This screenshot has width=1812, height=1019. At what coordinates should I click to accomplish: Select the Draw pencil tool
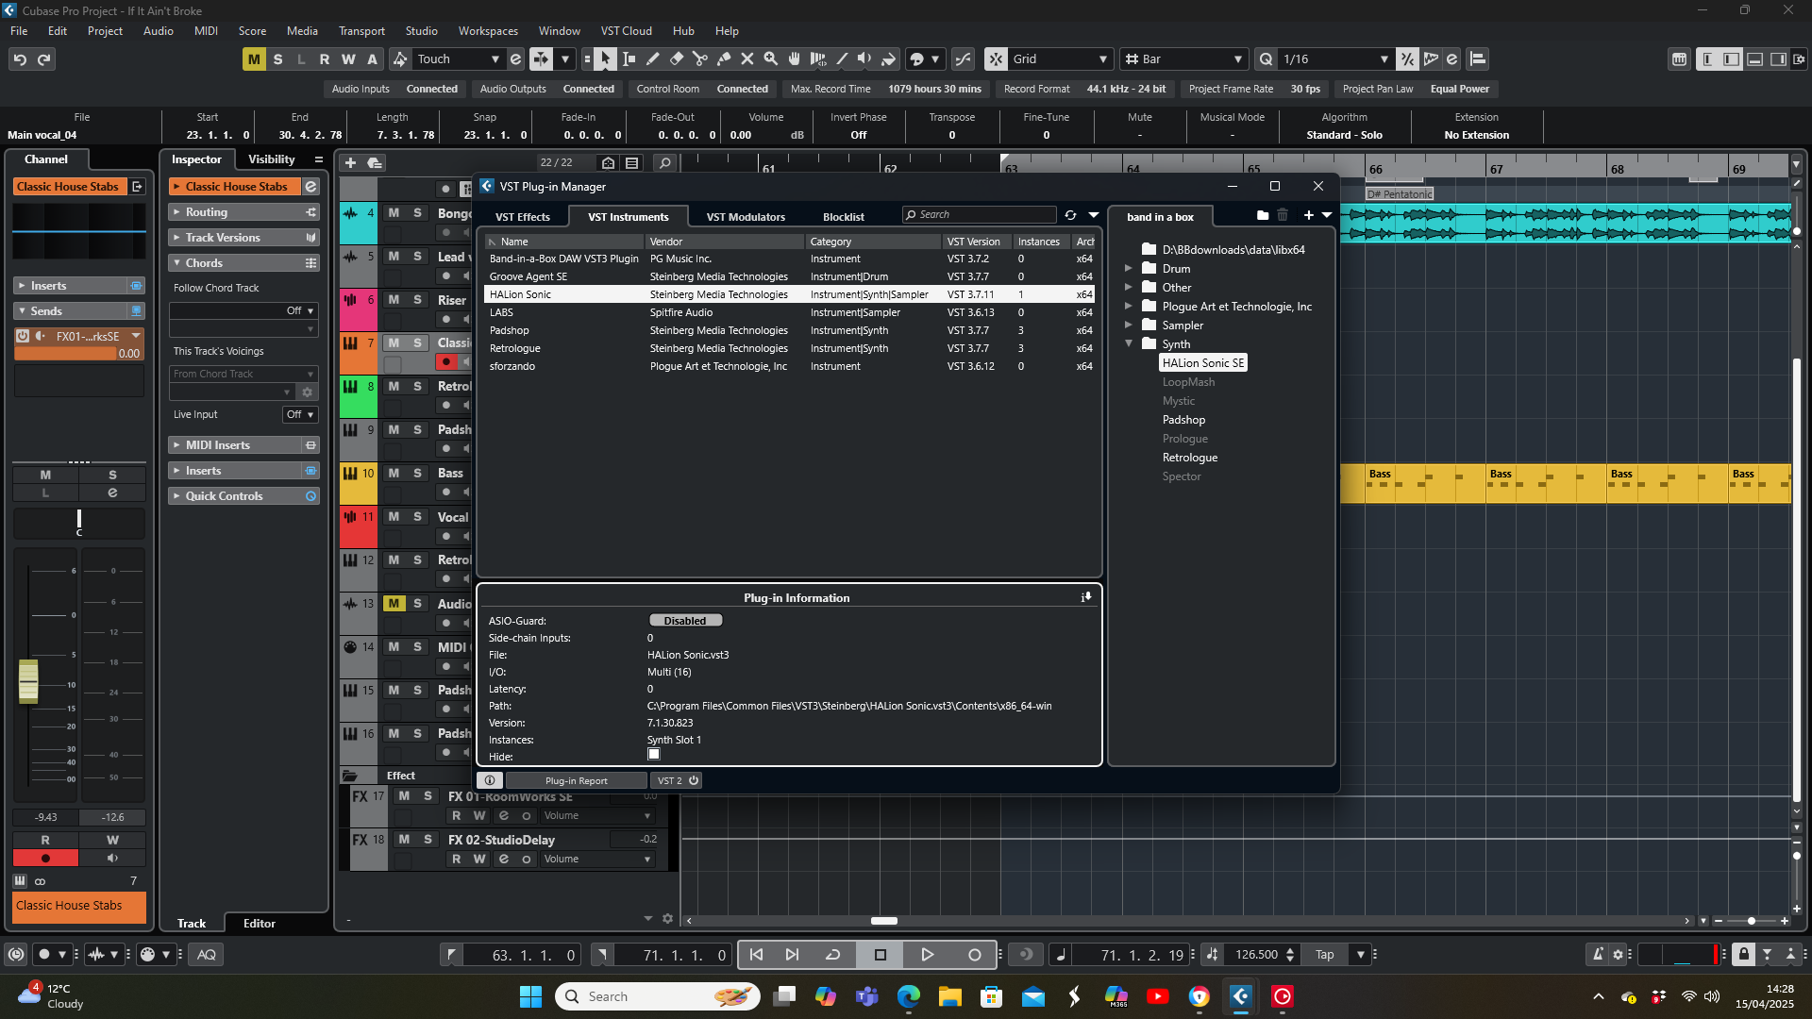[652, 59]
